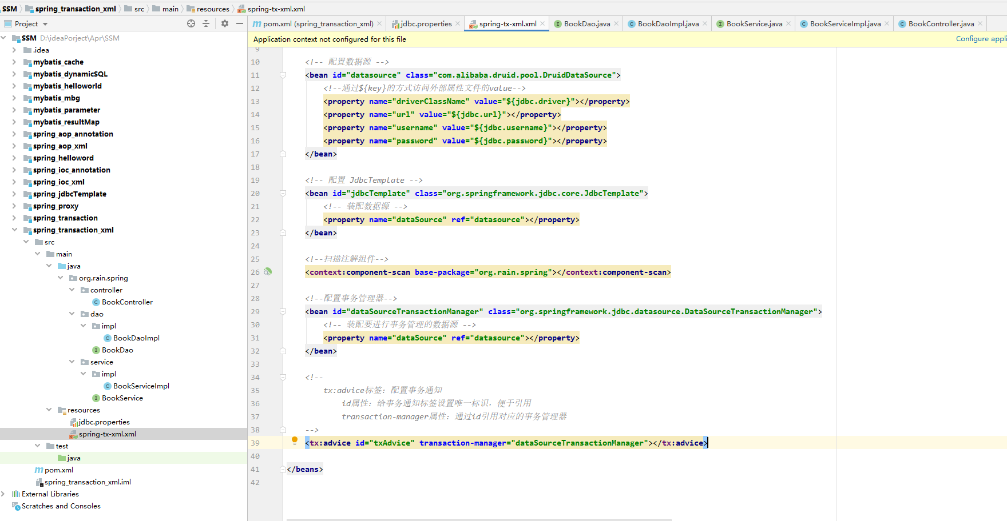Collapse the controller package
1007x521 pixels.
click(72, 290)
